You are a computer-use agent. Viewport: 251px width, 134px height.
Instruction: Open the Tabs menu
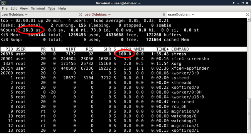52,8
